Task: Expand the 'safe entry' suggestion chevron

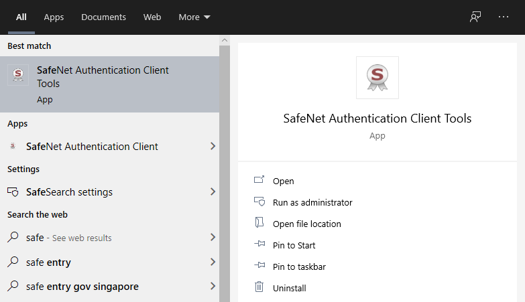Action: pyautogui.click(x=213, y=262)
